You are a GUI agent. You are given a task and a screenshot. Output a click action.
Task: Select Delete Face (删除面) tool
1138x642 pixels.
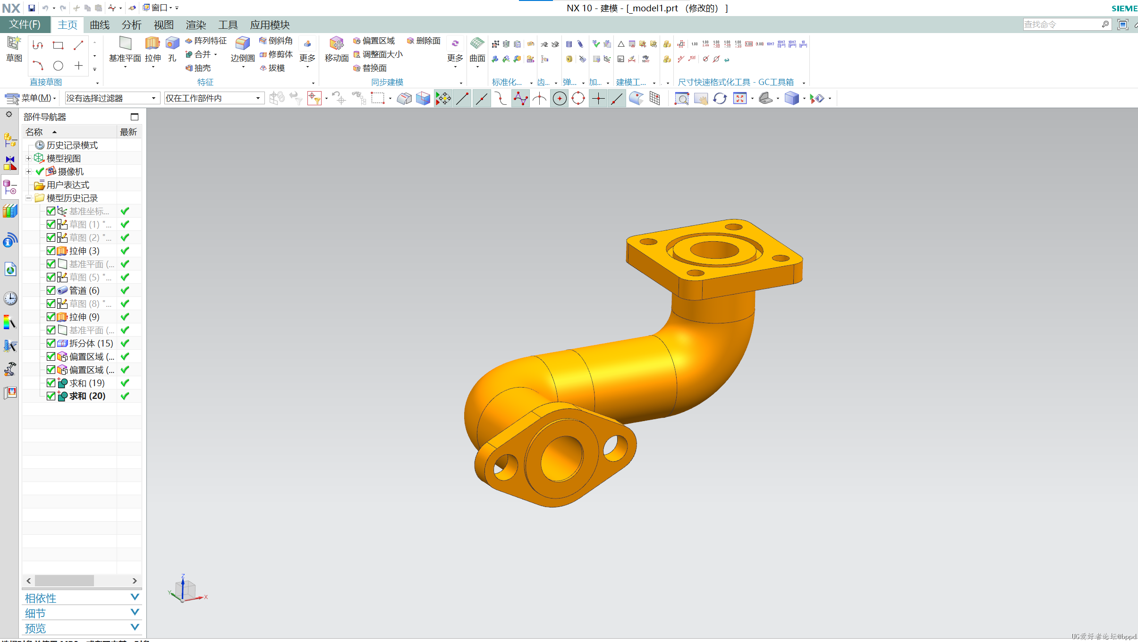tap(424, 41)
